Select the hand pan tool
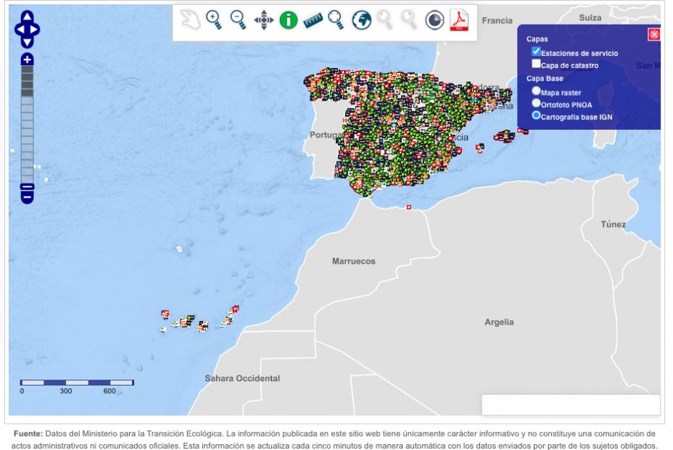The height and width of the screenshot is (450, 673). (x=191, y=20)
